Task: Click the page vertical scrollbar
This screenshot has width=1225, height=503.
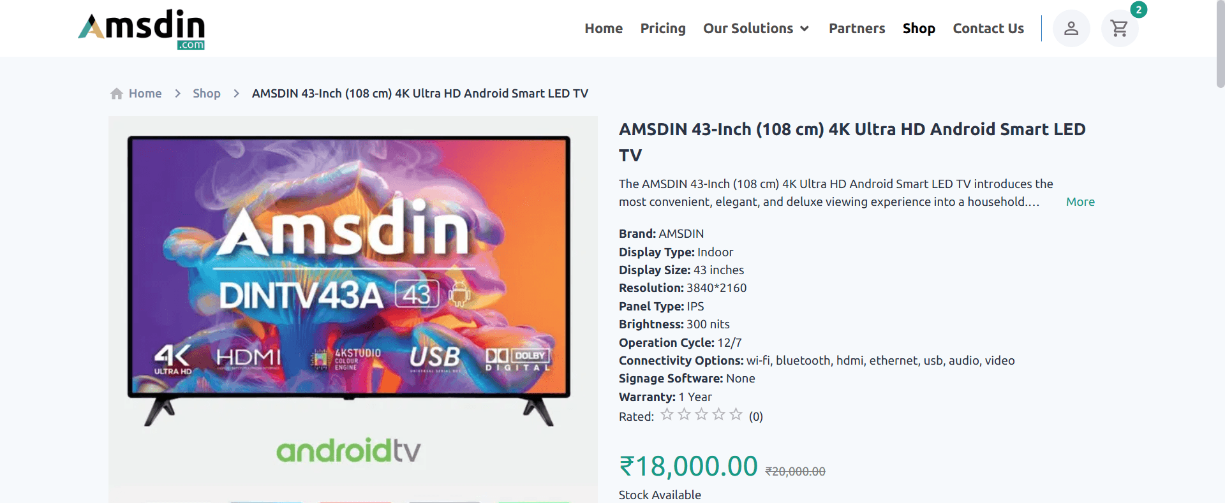Action: tap(1220, 45)
